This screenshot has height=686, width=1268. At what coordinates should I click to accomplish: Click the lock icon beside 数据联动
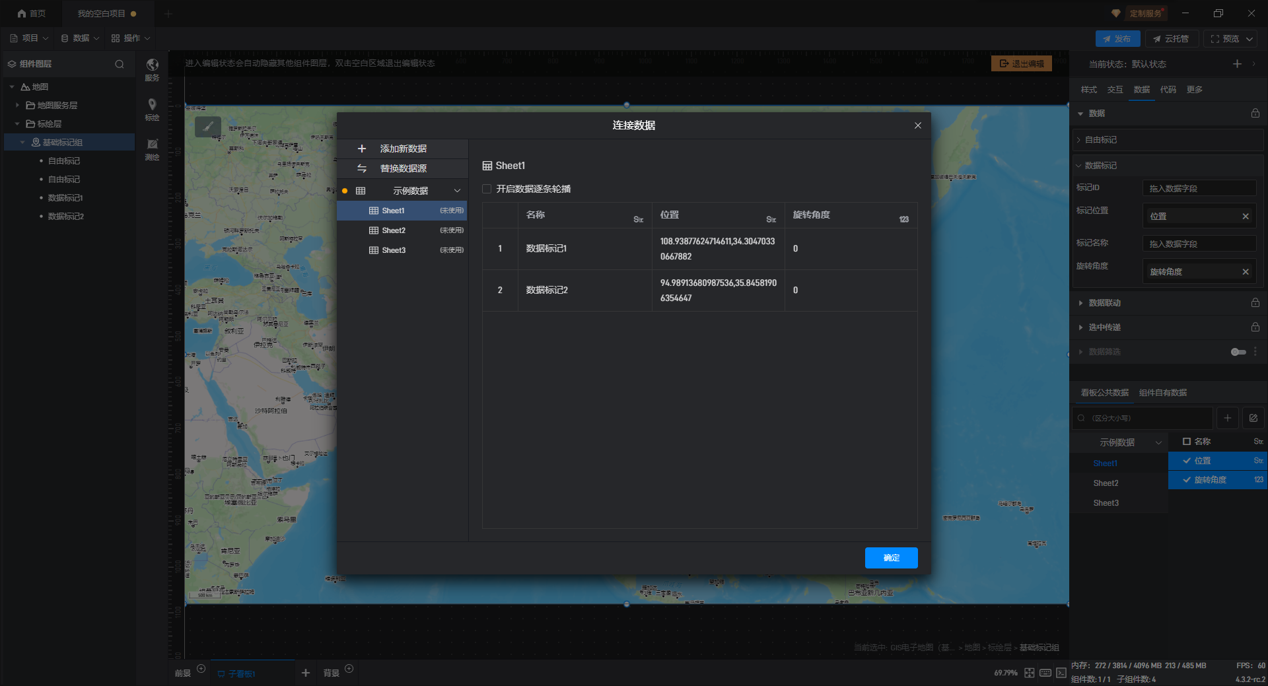click(x=1255, y=302)
